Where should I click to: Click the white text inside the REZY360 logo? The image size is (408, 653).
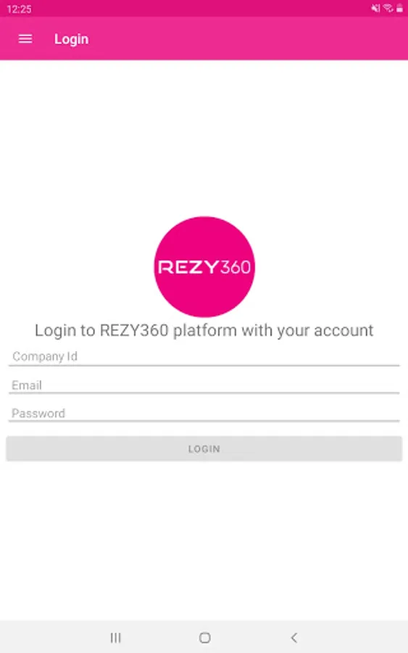click(204, 267)
